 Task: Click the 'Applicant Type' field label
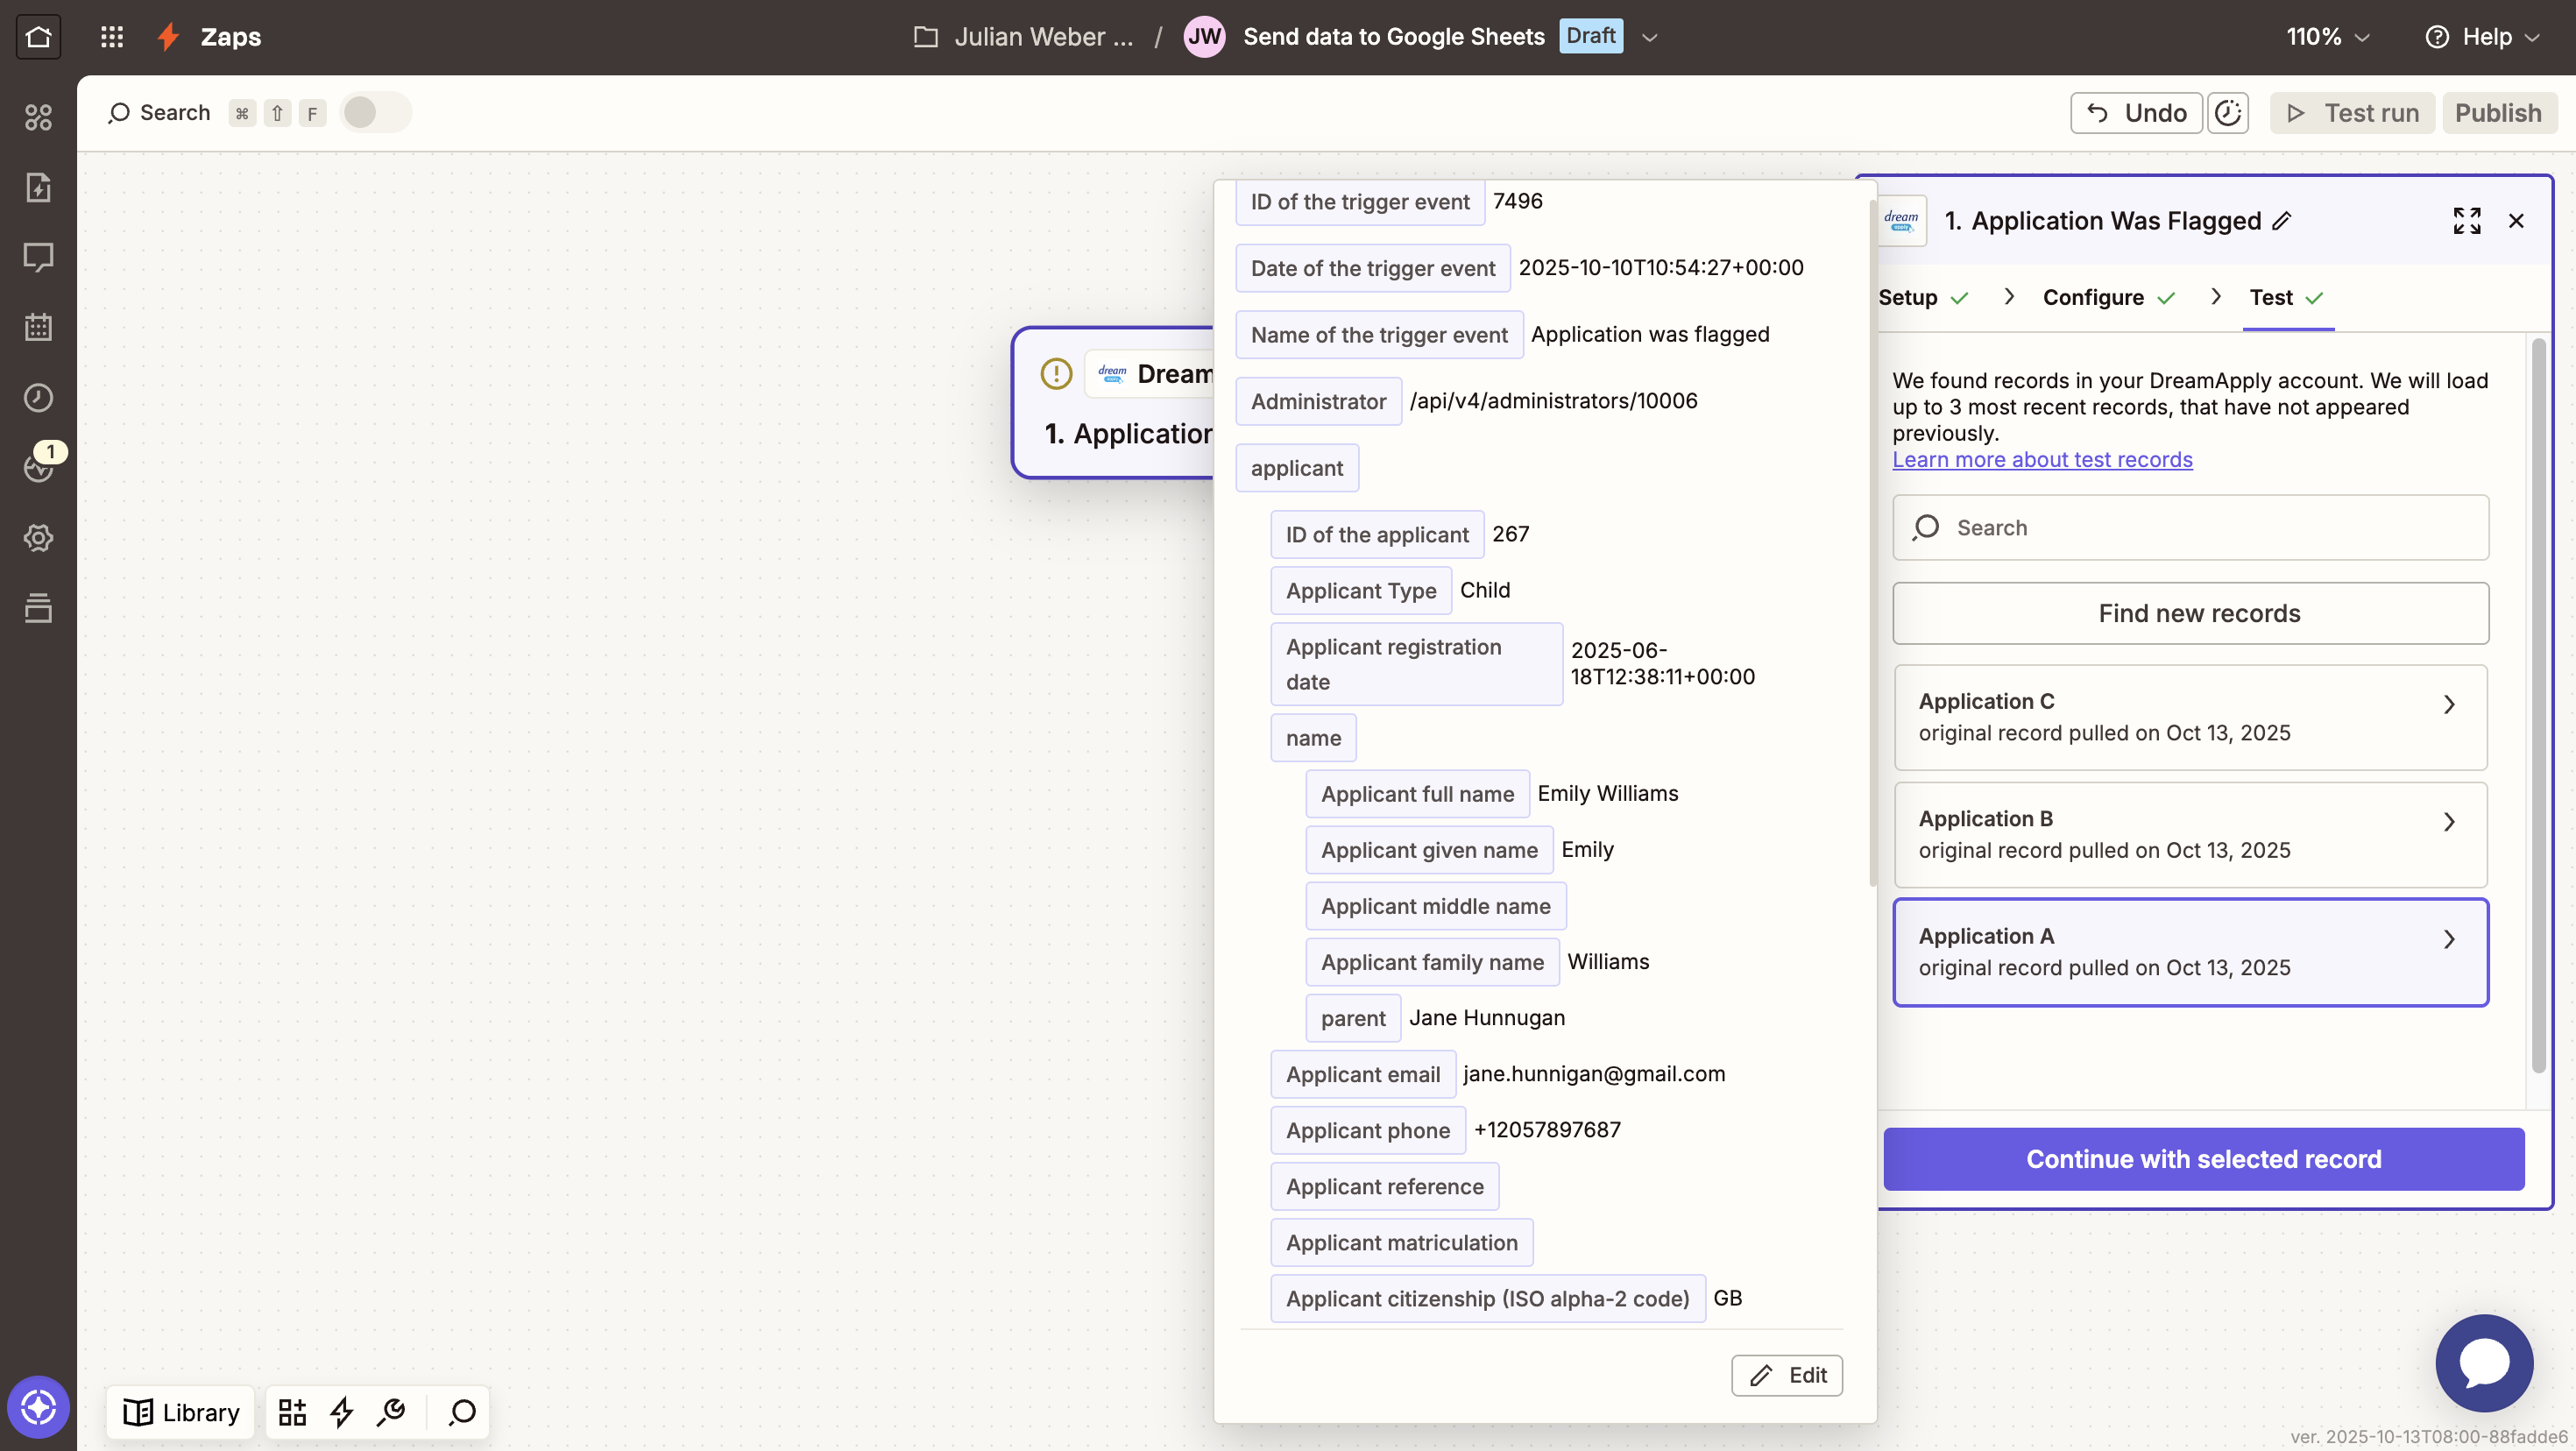click(x=1361, y=591)
